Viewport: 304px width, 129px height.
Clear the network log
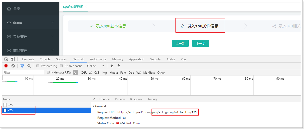(13, 66)
